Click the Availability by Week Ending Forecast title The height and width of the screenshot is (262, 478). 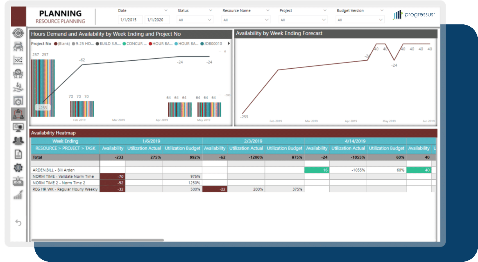279,33
